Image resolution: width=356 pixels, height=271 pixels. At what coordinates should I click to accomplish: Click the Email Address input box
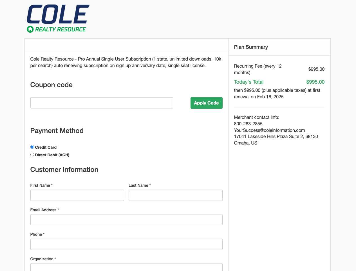tap(126, 220)
